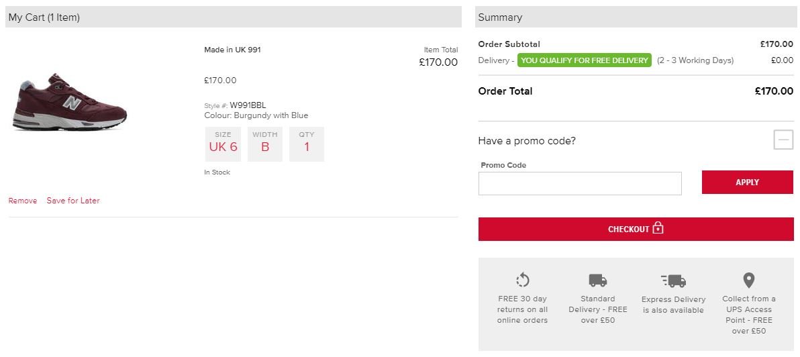The height and width of the screenshot is (357, 800).
Task: Click the 'Have a promo code?' heading
Action: coord(527,141)
